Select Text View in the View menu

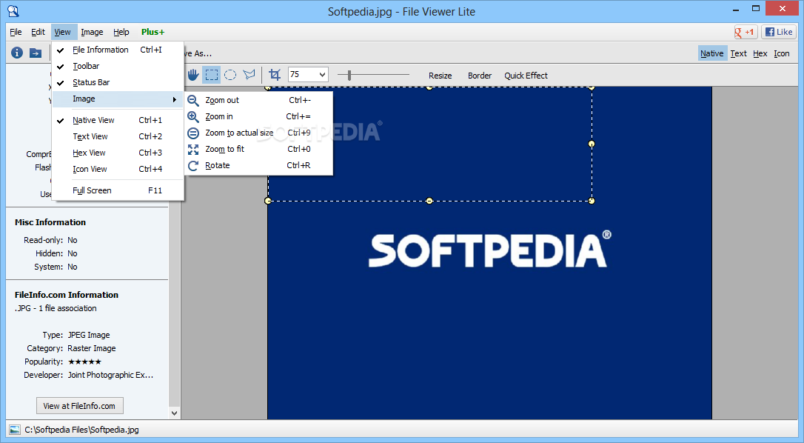[x=118, y=136]
